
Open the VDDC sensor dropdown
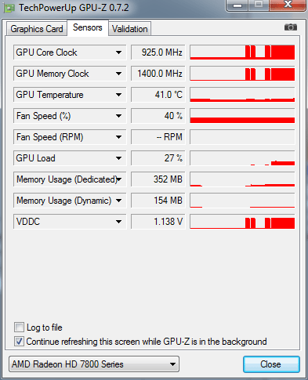coord(118,222)
